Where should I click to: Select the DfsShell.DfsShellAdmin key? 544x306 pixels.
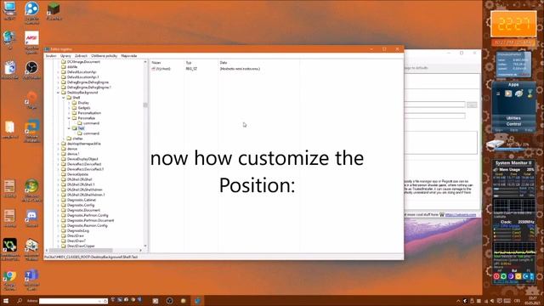tap(85, 190)
